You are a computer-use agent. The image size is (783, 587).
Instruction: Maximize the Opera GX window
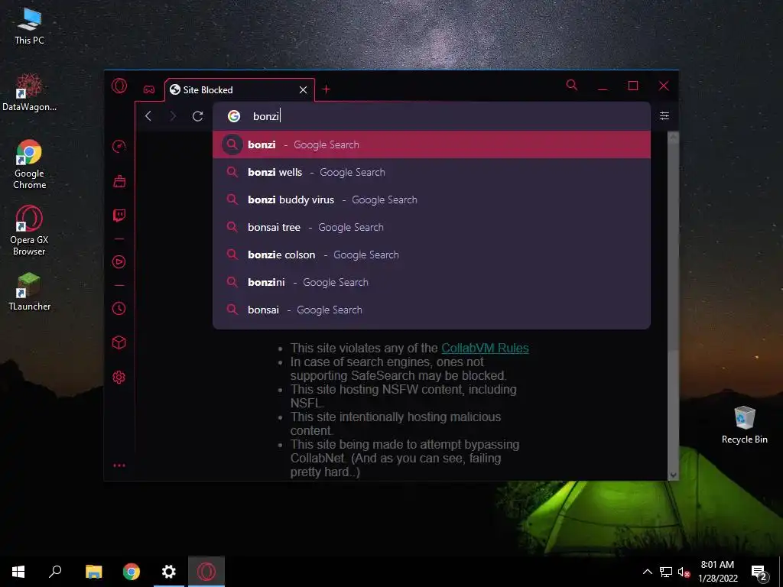coord(633,86)
